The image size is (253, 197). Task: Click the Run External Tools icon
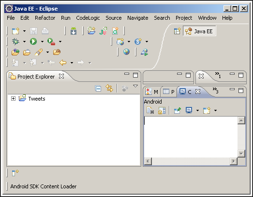point(51,41)
